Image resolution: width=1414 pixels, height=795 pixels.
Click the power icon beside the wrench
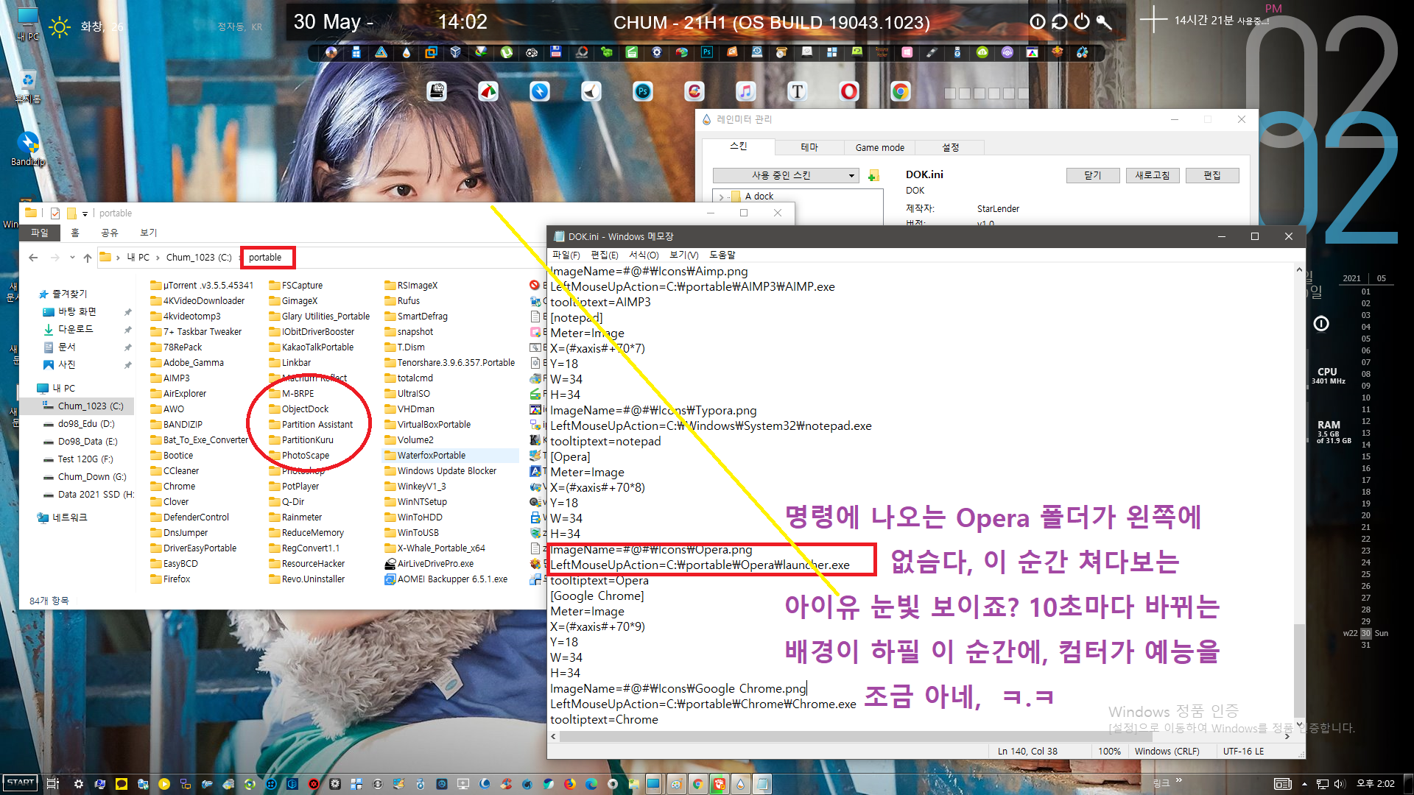click(x=1081, y=22)
